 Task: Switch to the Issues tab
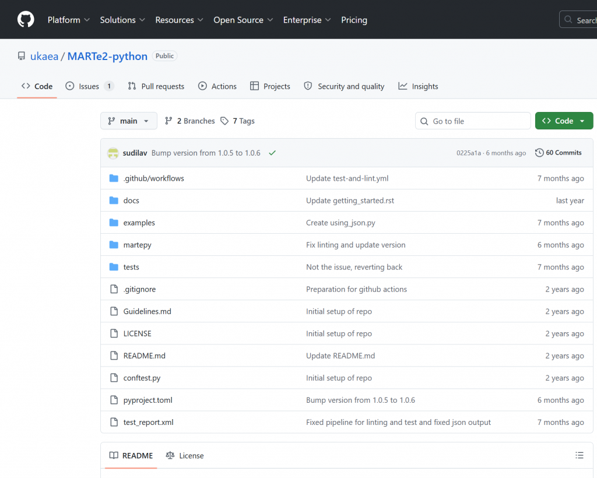click(x=89, y=86)
